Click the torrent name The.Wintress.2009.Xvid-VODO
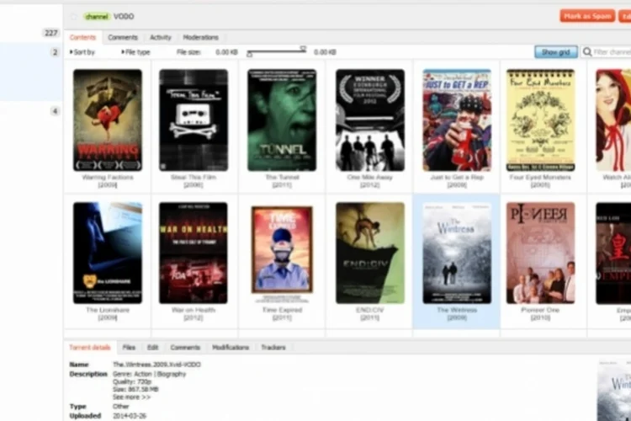Screen dimensions: 631x421 coord(156,365)
